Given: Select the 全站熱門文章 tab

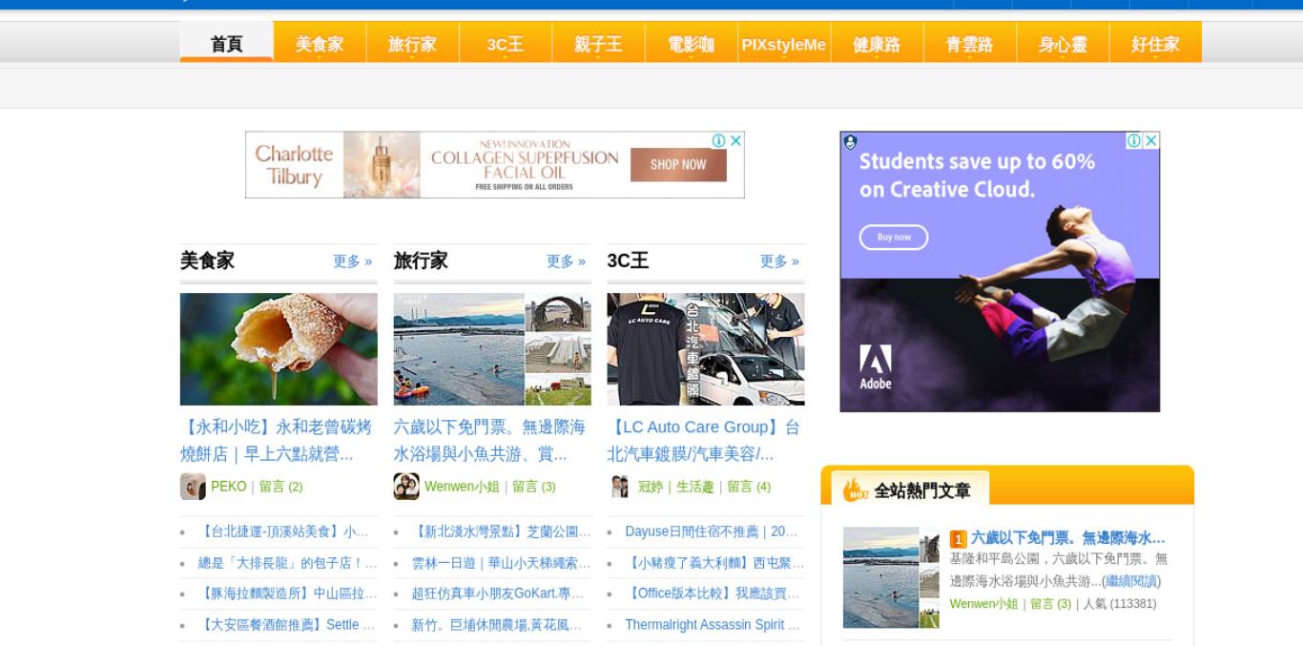Looking at the screenshot, I should pos(910,490).
